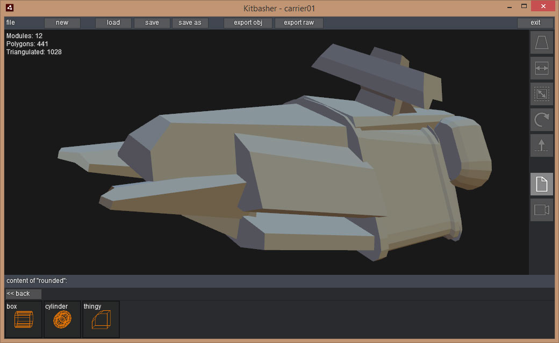Open the file menu label

tap(11, 23)
